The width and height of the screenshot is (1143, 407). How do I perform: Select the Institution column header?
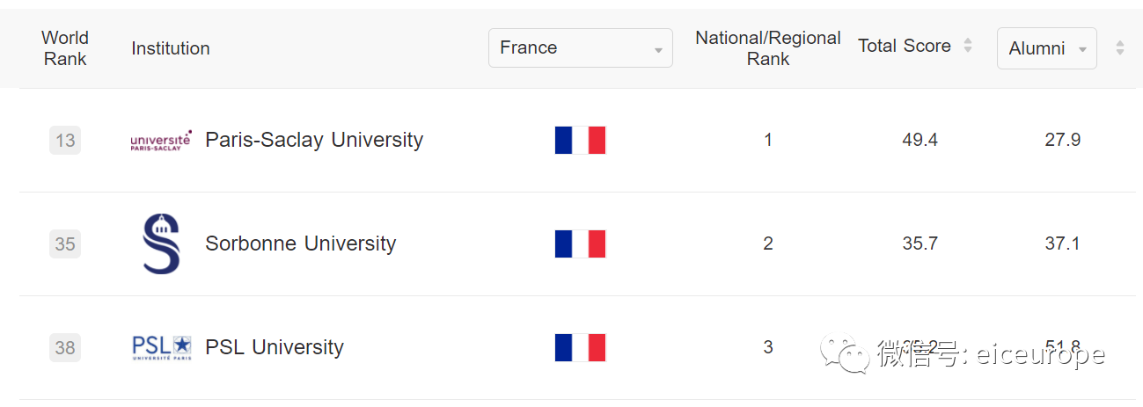point(171,48)
